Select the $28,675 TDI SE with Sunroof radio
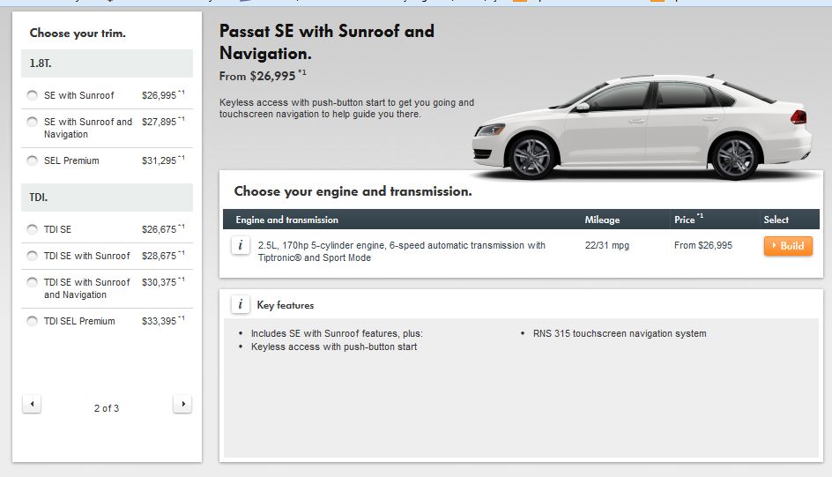 point(33,256)
